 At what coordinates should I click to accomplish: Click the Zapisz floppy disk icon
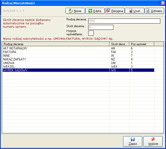[x=132, y=139]
